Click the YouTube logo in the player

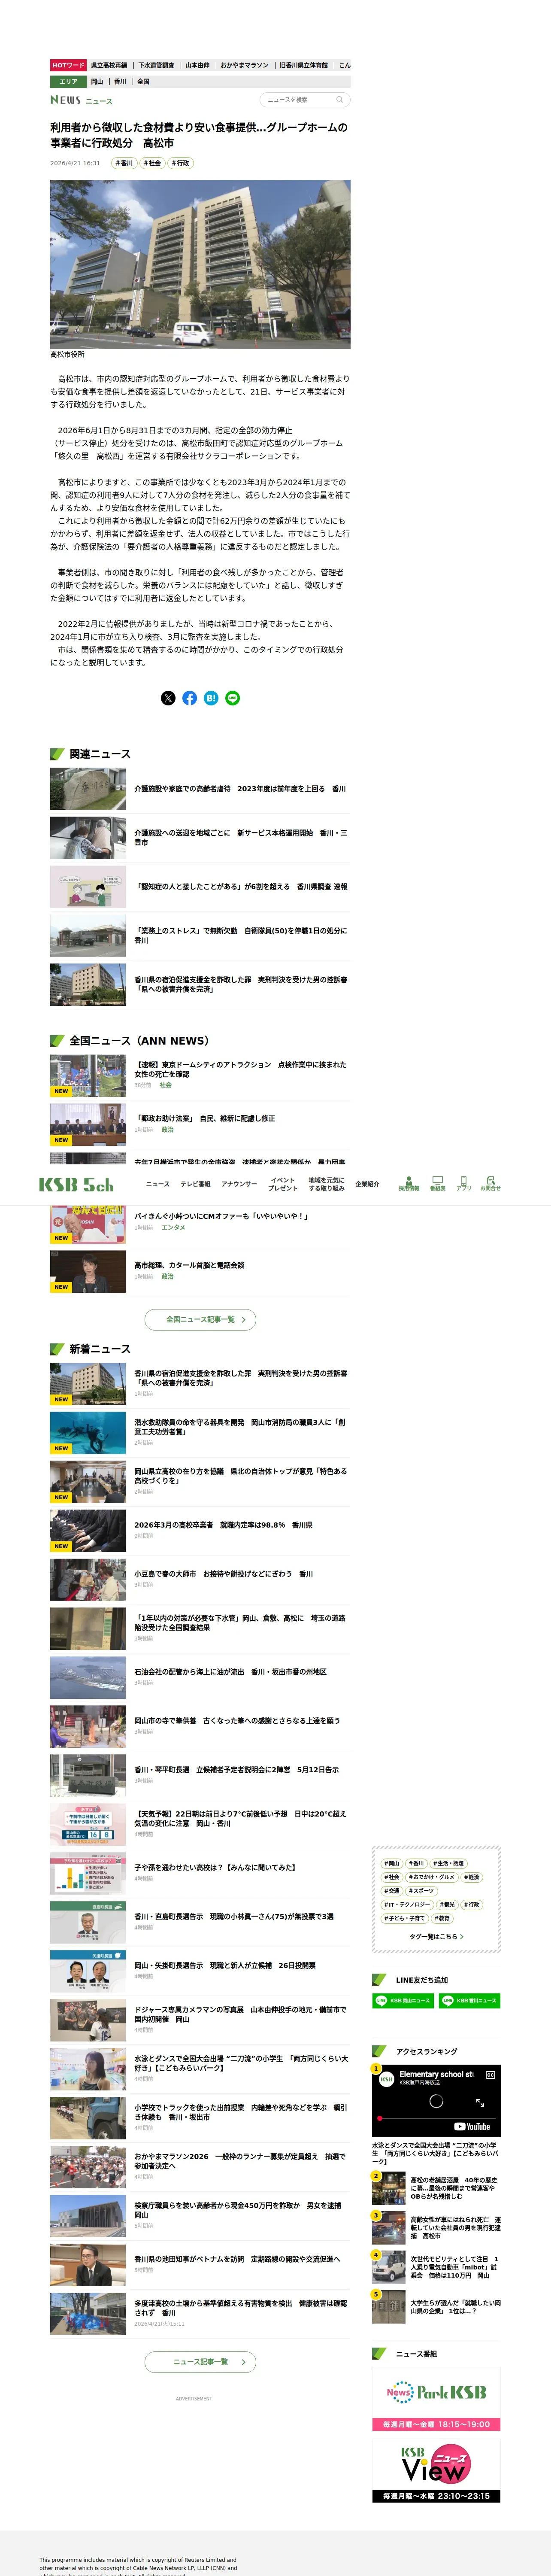pyautogui.click(x=472, y=2126)
